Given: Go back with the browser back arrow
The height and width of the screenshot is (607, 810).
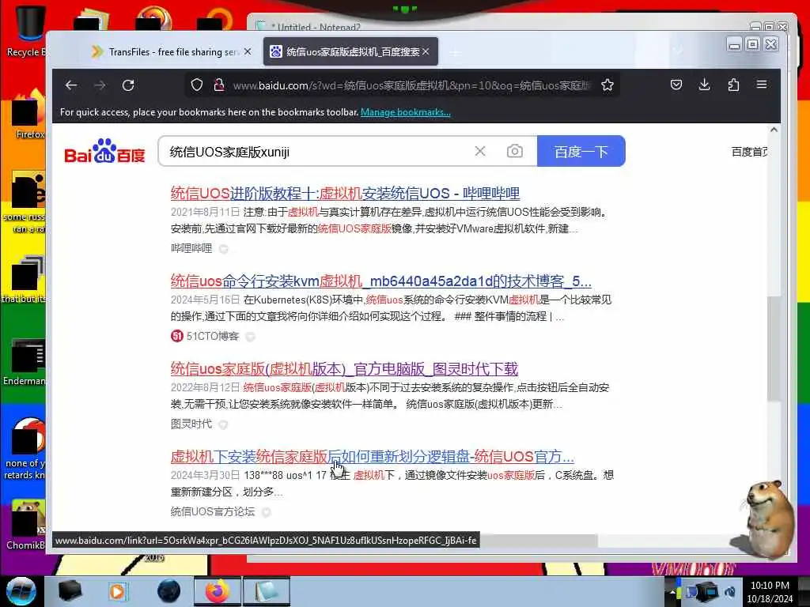Looking at the screenshot, I should (71, 85).
